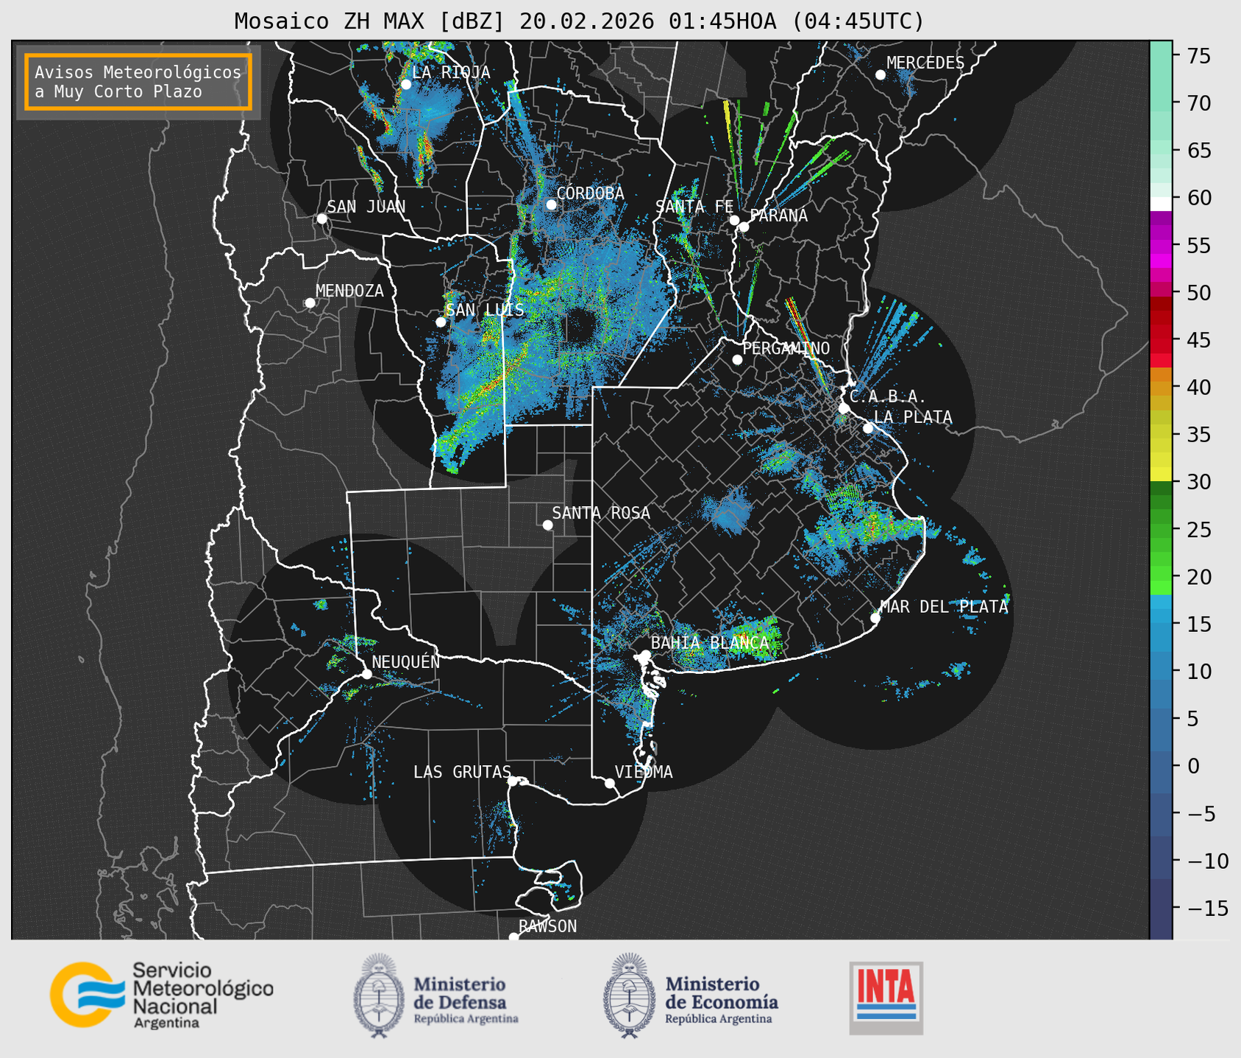Click the BAHÍA BLANCA city marker dot
This screenshot has width=1241, height=1058.
(x=645, y=655)
